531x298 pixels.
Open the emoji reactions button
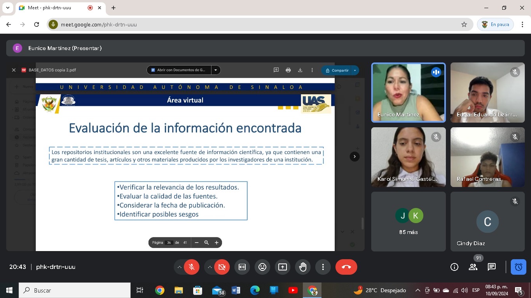[x=262, y=267]
